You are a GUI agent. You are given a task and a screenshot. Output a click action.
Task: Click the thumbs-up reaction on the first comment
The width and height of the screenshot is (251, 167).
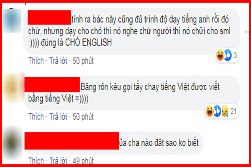tap(228, 55)
